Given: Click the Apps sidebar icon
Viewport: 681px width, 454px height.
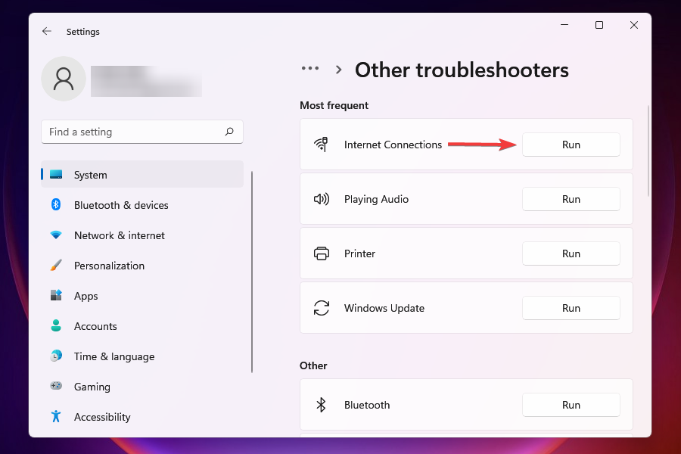Looking at the screenshot, I should 56,295.
